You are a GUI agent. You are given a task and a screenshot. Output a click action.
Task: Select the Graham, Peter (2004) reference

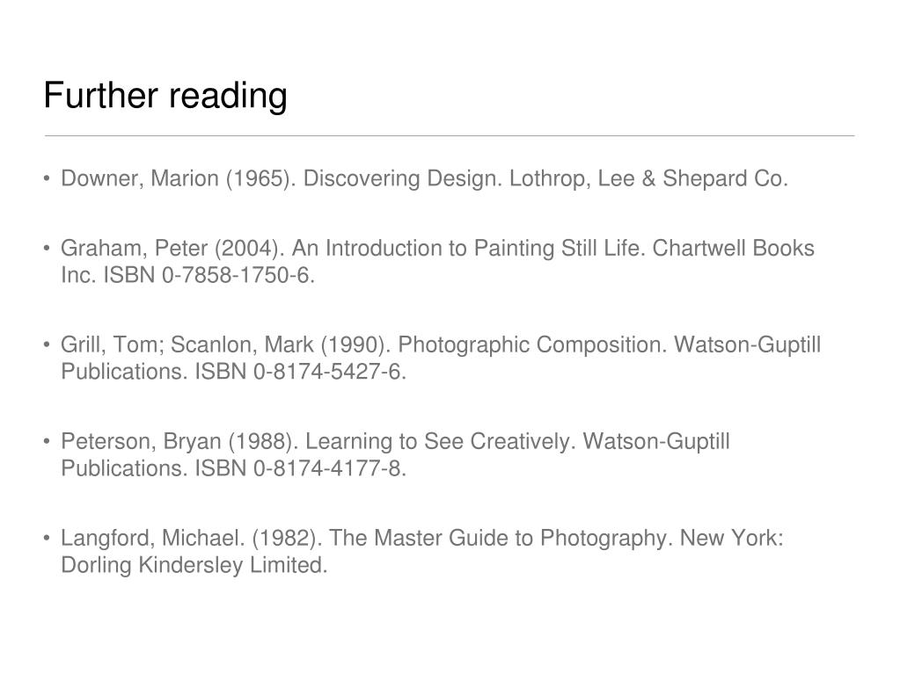point(437,262)
